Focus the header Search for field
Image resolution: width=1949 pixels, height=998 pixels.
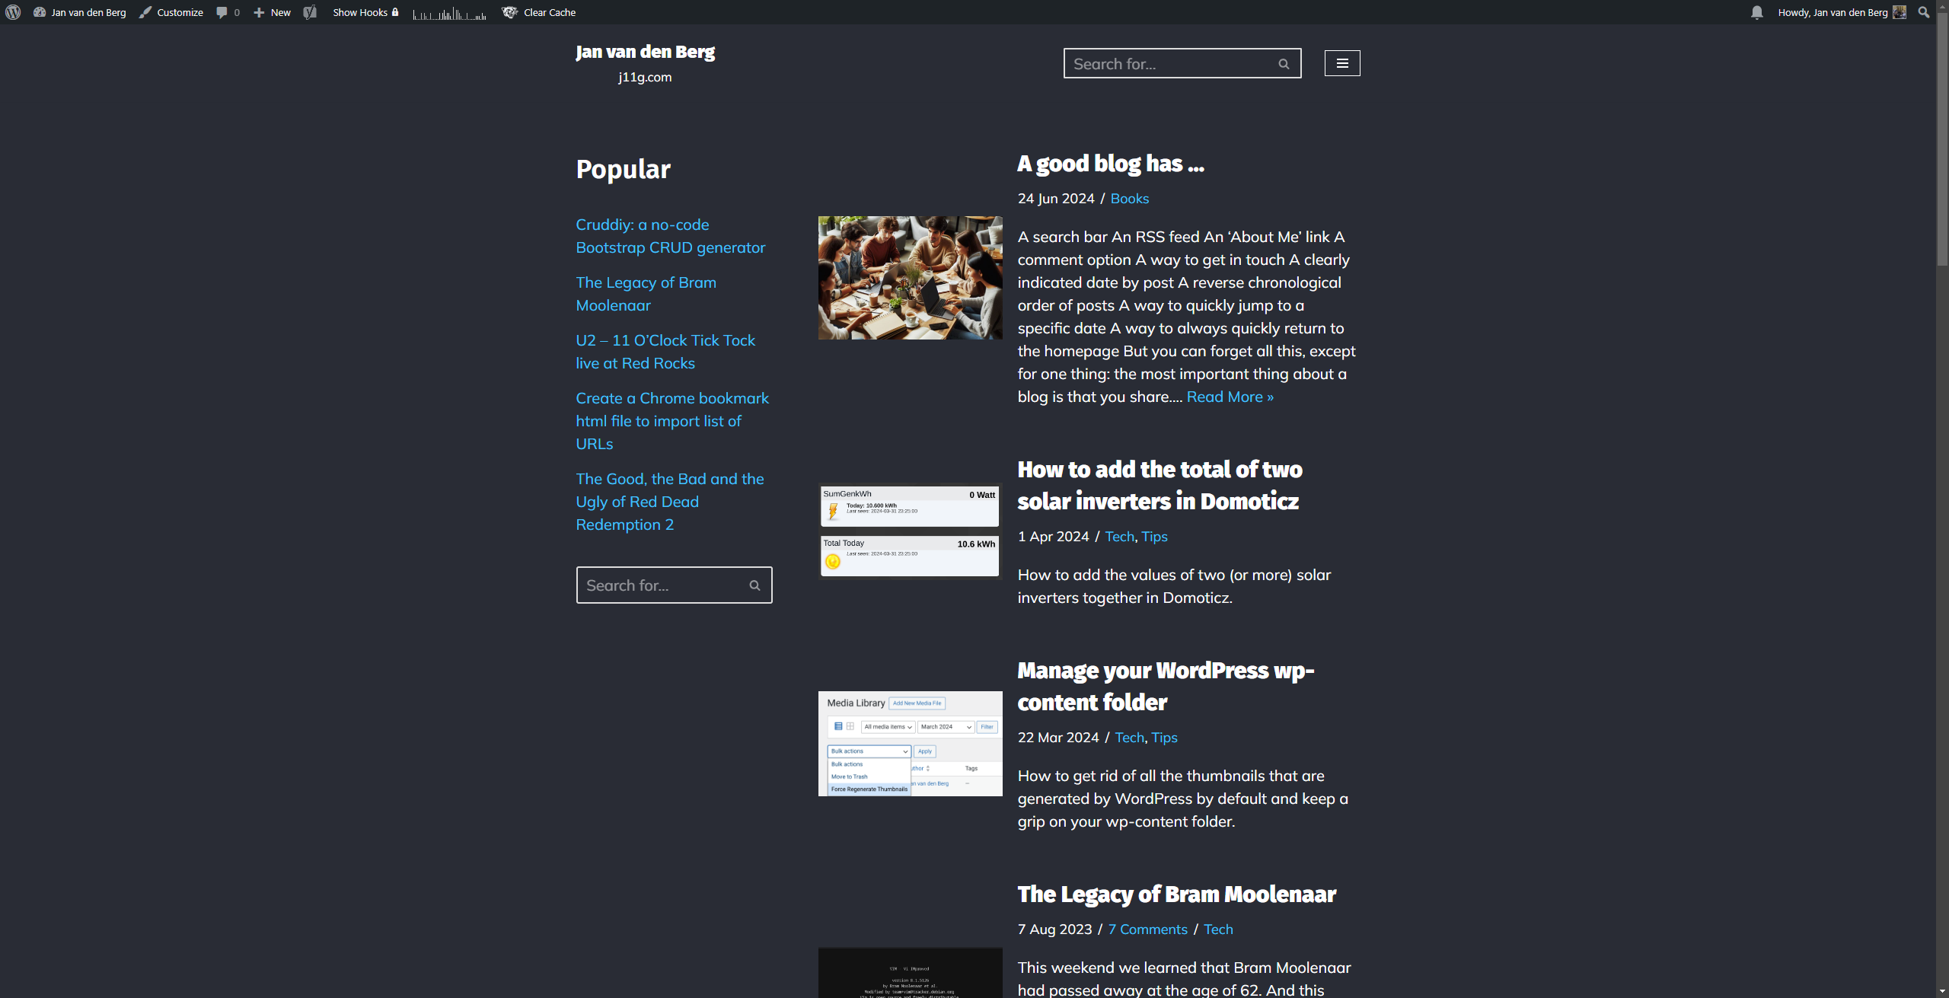1172,64
